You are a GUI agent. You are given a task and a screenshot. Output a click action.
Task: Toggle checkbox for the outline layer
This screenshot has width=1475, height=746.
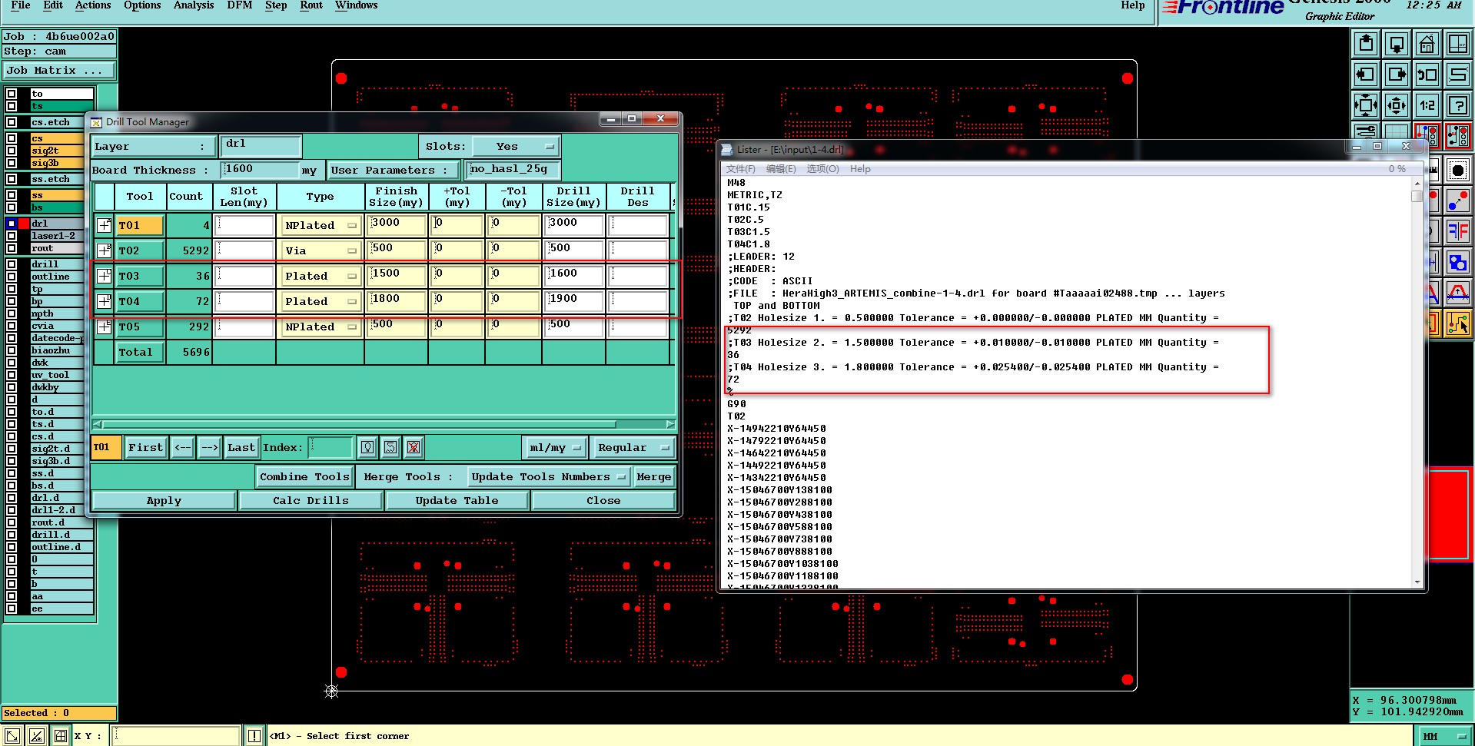tap(12, 277)
